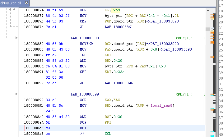Click the local_res8 variable
This screenshot has height=137, width=223.
point(161,105)
